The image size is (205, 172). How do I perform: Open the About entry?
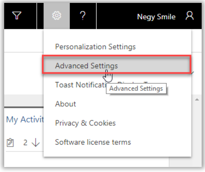coord(66,104)
